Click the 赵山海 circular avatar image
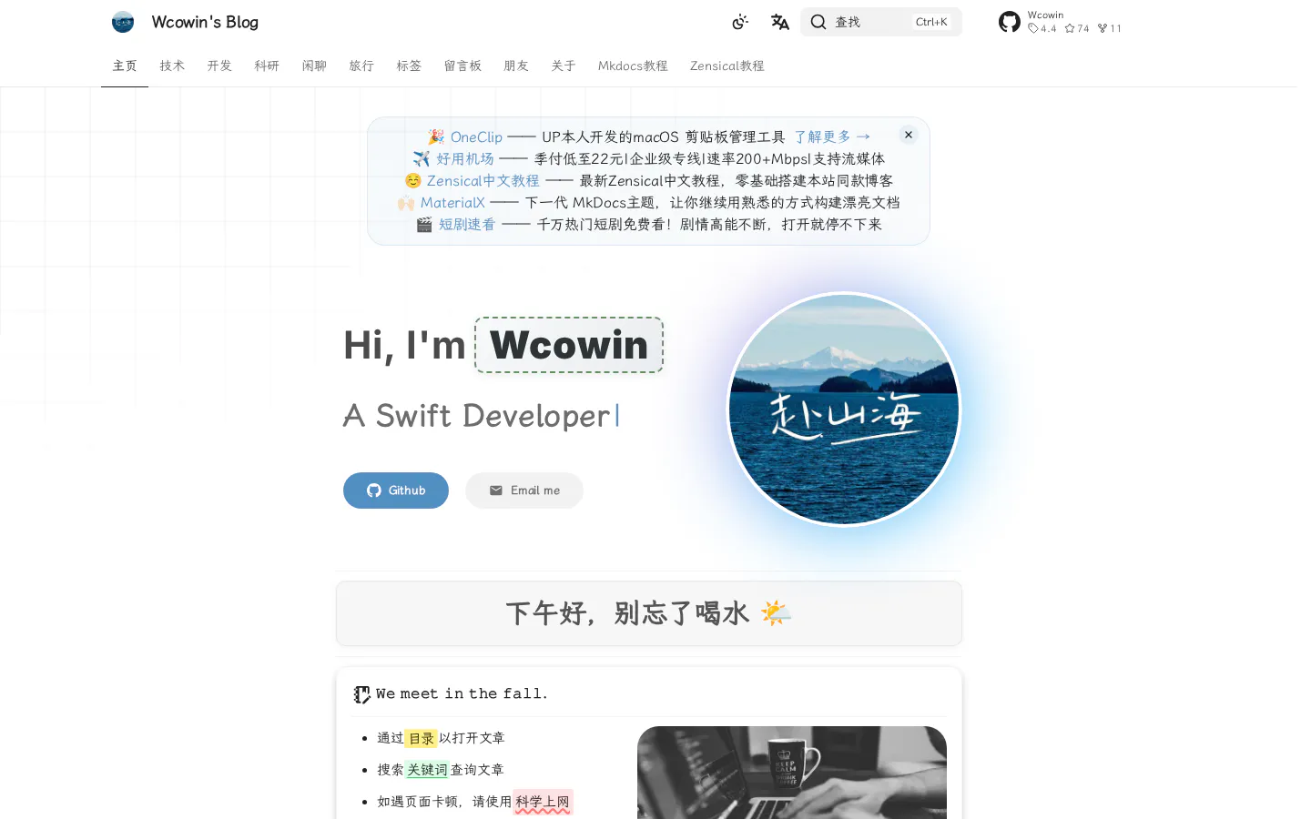 (844, 409)
